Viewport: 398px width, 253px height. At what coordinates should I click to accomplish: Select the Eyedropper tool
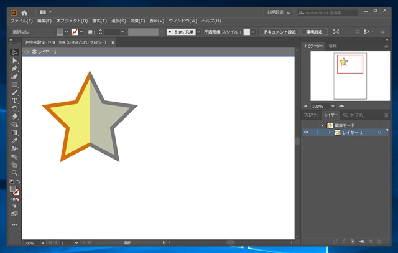coord(14,141)
